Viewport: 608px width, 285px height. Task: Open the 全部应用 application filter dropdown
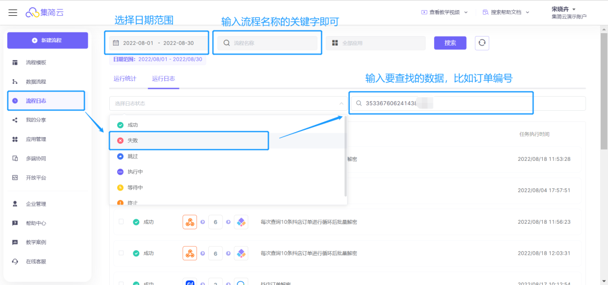point(375,43)
